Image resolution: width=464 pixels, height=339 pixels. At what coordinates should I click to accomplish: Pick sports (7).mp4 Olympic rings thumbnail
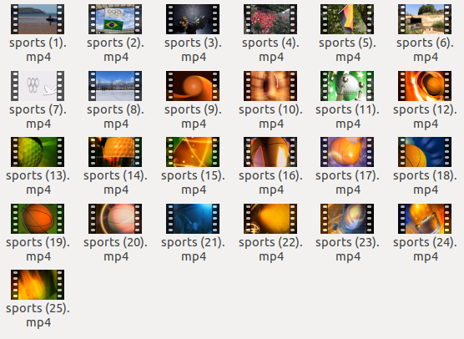click(x=38, y=86)
